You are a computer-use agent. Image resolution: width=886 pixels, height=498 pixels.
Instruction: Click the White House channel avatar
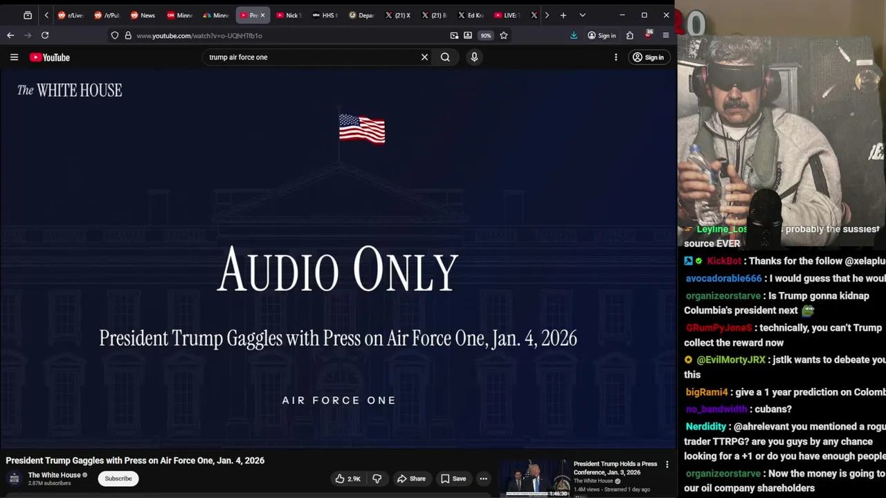click(15, 479)
